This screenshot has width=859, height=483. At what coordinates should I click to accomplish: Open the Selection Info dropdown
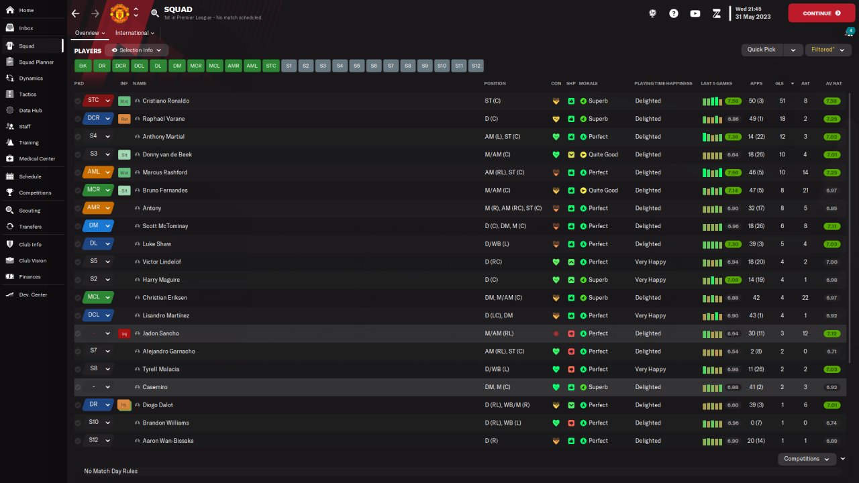click(x=136, y=50)
